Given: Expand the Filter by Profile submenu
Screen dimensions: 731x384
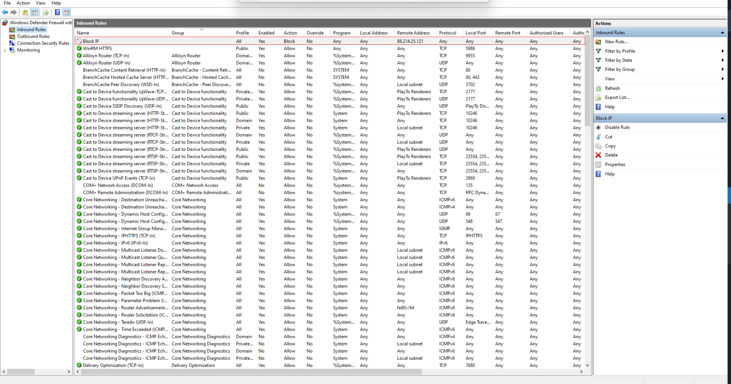Looking at the screenshot, I should point(723,51).
